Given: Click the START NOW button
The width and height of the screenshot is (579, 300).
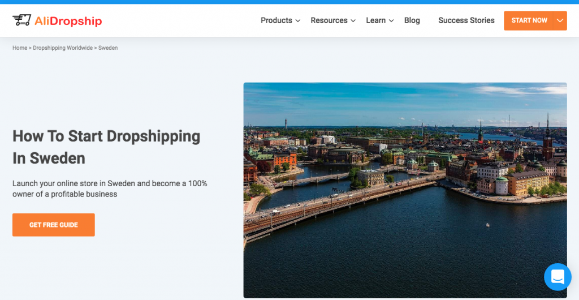Looking at the screenshot, I should tap(529, 21).
